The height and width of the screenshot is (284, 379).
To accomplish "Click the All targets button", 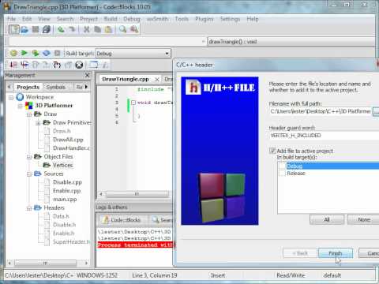I will coord(327,219).
